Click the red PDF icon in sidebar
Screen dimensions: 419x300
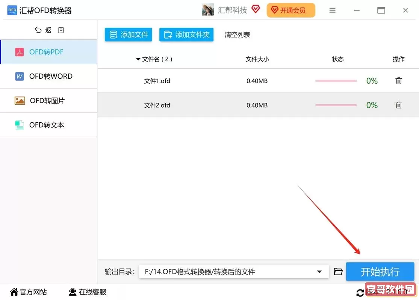[19, 52]
